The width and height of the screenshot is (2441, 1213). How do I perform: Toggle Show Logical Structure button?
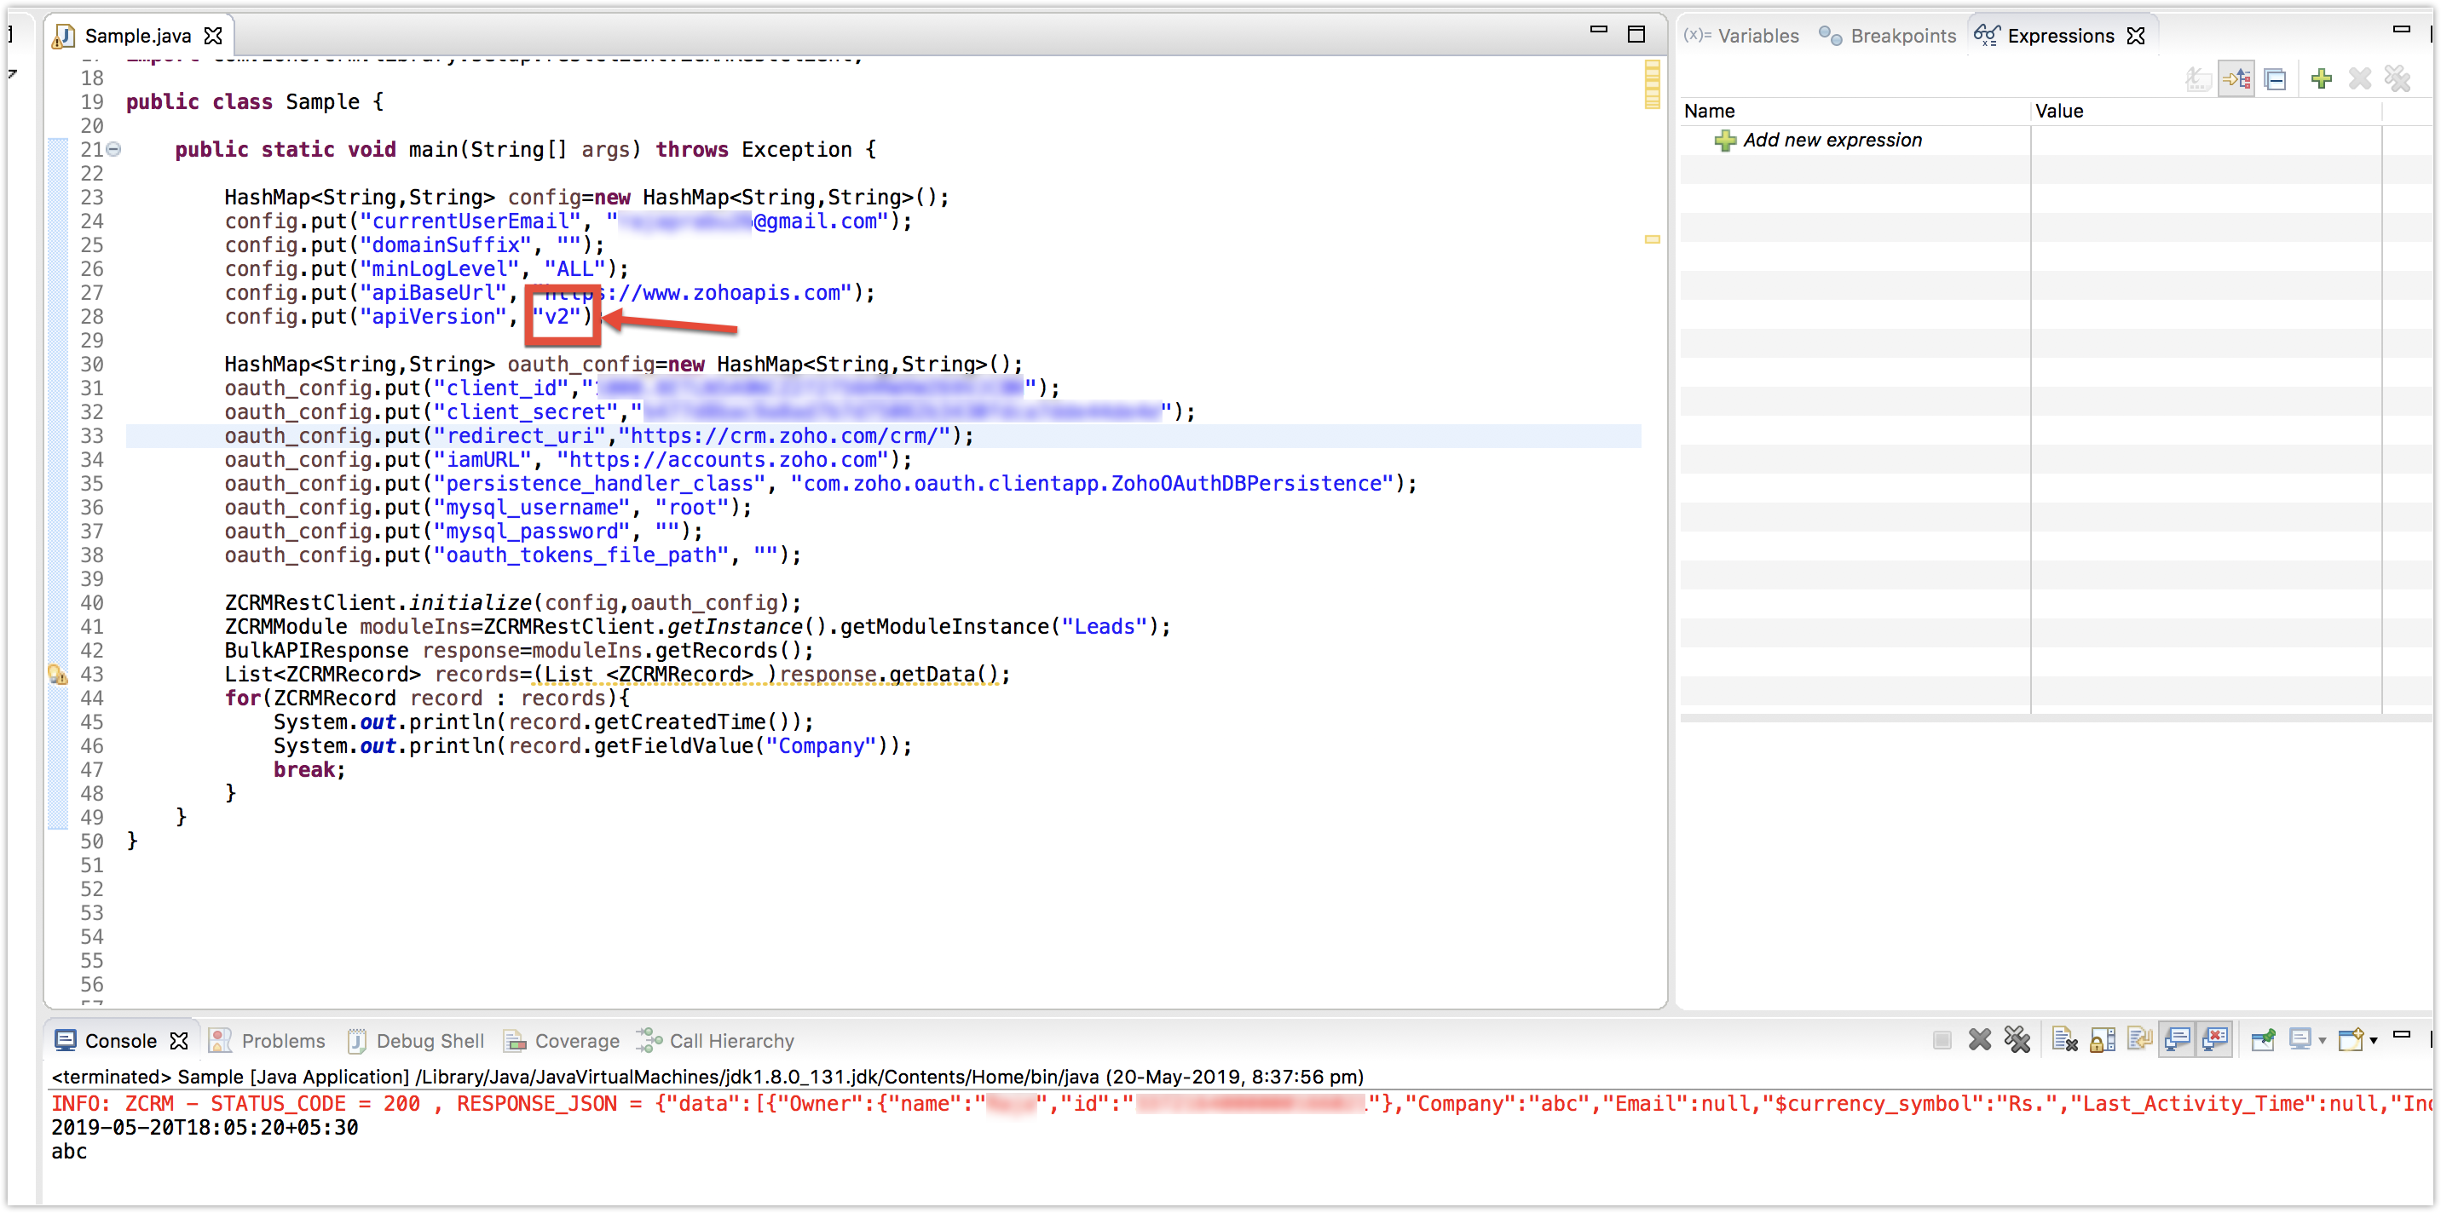(x=2236, y=79)
